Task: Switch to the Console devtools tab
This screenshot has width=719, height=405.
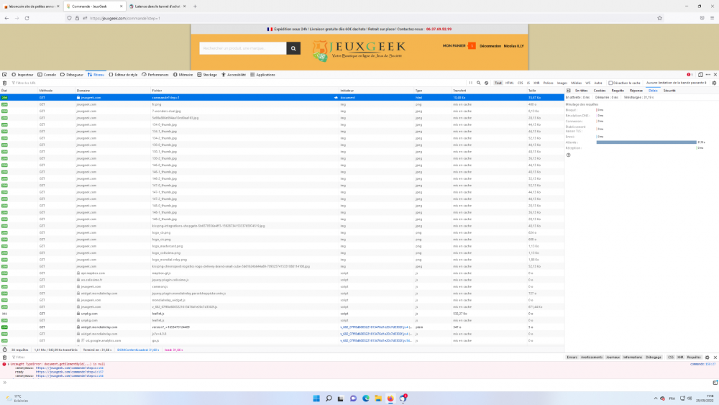Action: coord(47,75)
